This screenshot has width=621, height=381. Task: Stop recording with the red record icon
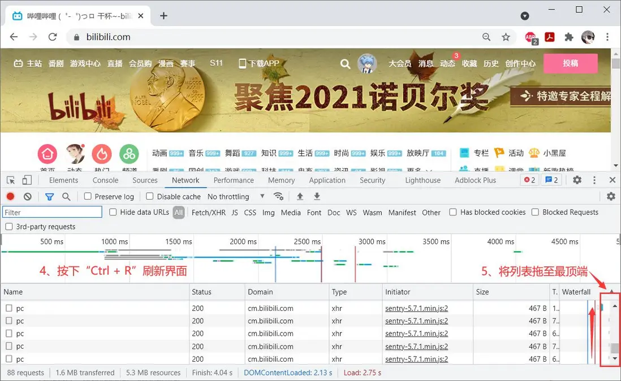click(11, 196)
